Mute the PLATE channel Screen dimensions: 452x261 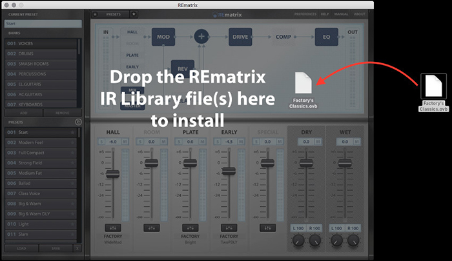pos(202,142)
